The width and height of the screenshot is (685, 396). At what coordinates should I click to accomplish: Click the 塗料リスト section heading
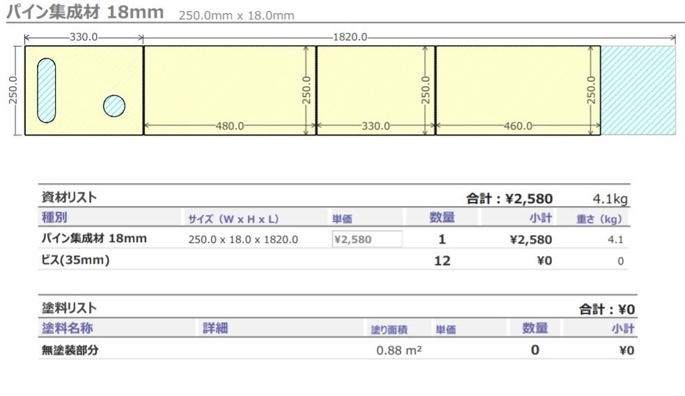pos(69,308)
